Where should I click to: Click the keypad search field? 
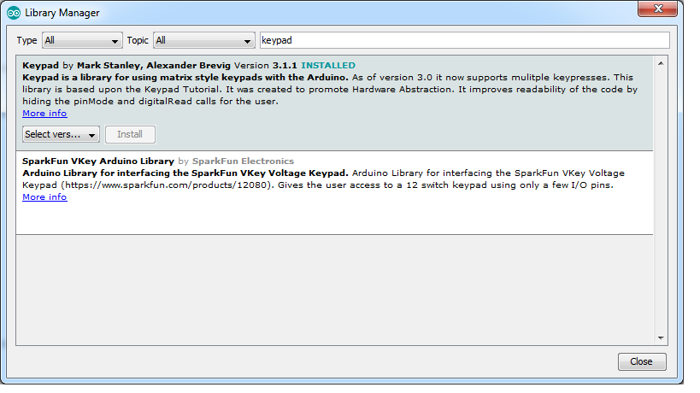pos(465,40)
